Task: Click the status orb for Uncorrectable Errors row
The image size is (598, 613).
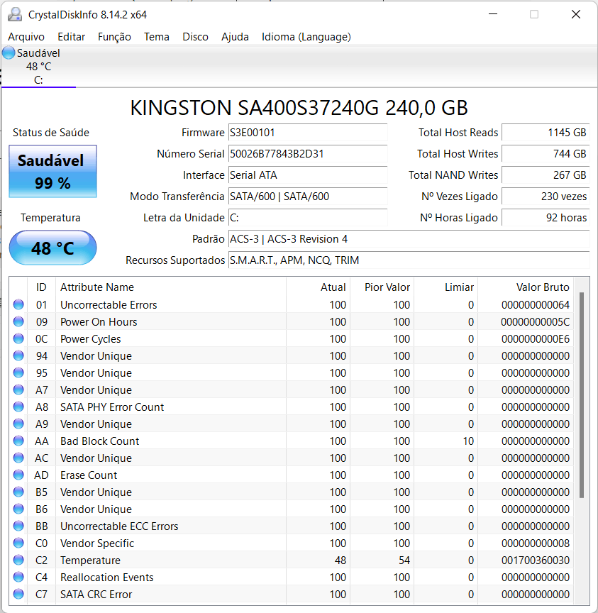Action: (18, 304)
